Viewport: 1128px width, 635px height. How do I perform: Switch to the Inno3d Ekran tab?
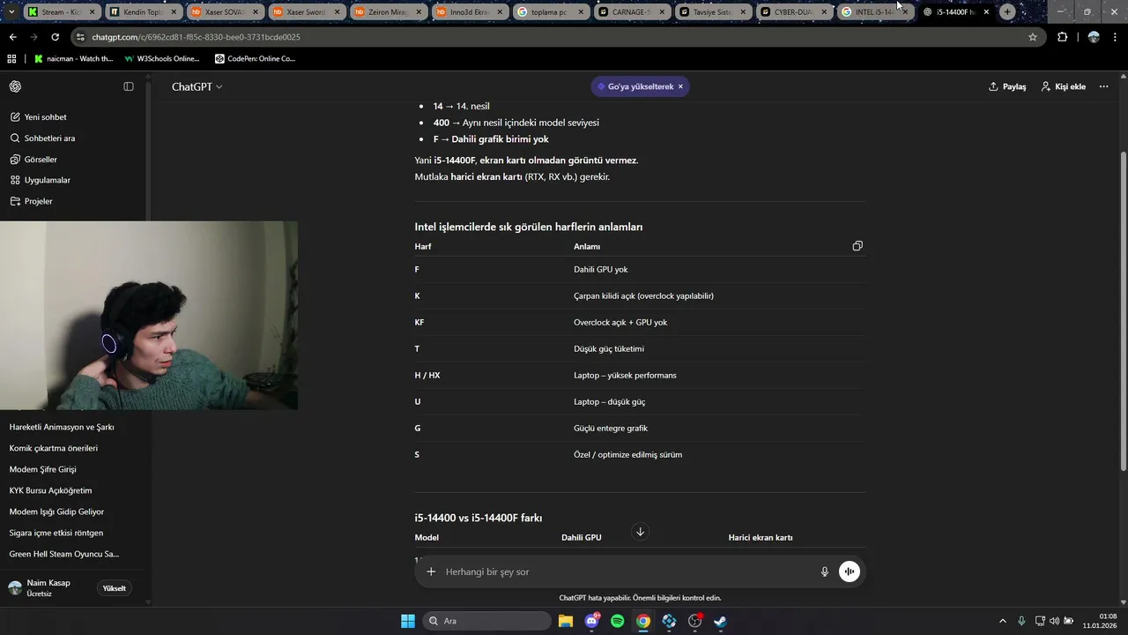point(469,12)
